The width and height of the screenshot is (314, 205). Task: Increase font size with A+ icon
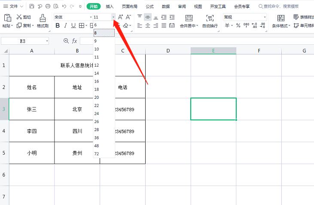pyautogui.click(x=120, y=17)
